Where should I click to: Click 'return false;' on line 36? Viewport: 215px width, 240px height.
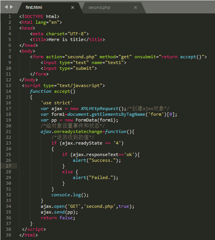(58, 218)
